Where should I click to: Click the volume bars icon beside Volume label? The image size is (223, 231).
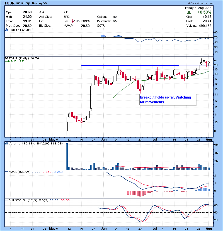(x=6, y=143)
